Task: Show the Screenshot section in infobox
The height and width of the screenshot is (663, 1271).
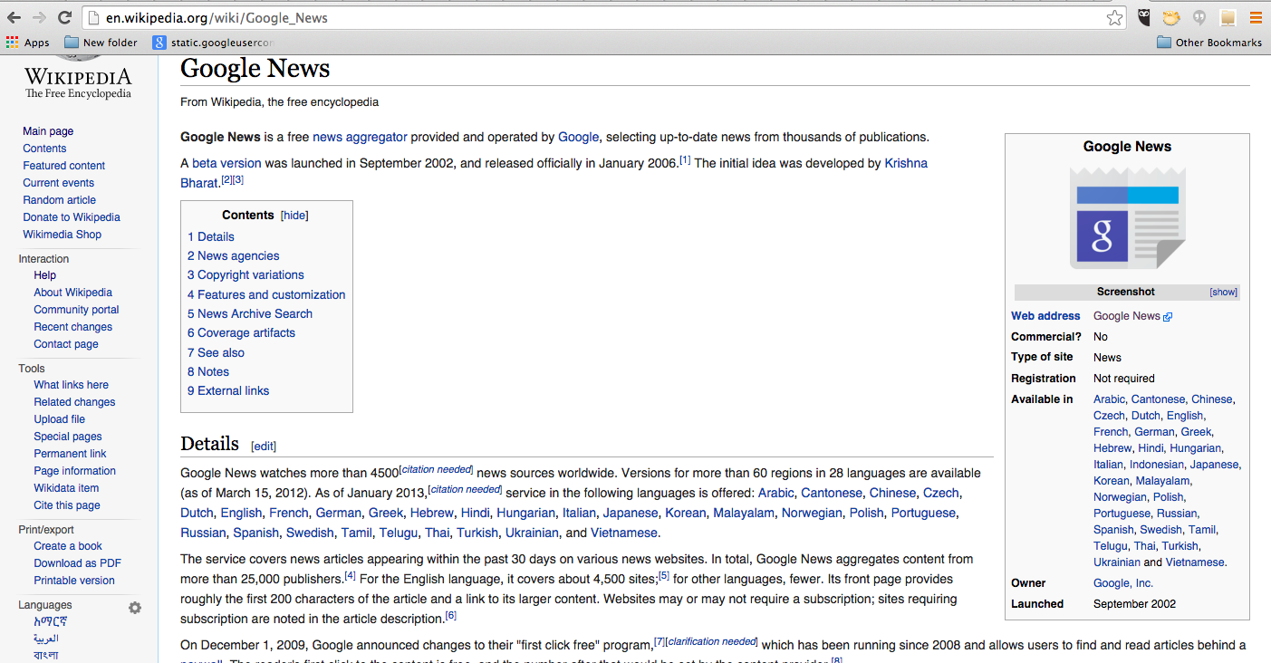Action: click(1223, 293)
